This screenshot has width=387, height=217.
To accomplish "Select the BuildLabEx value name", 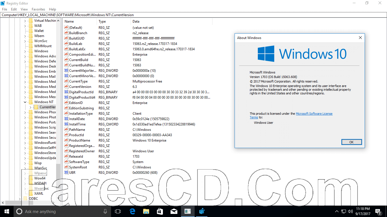I will 77,49.
